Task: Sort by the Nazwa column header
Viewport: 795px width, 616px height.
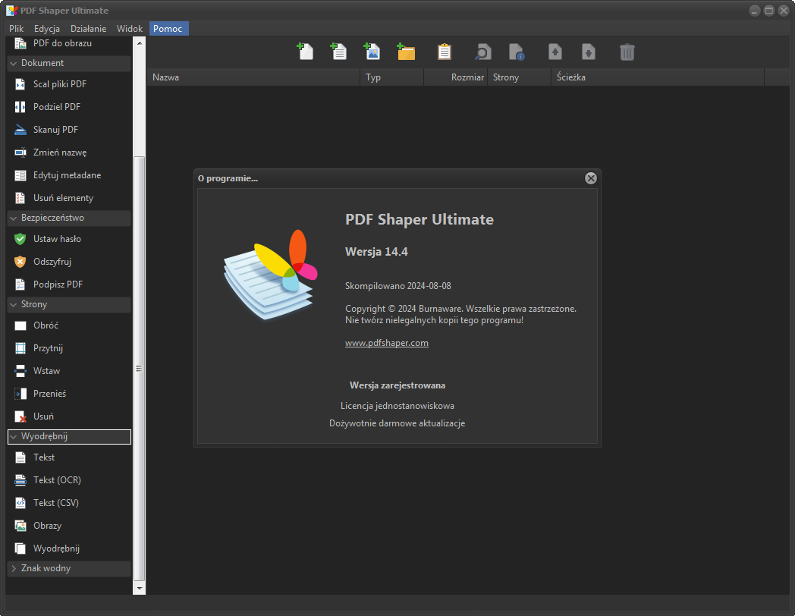Action: (253, 77)
